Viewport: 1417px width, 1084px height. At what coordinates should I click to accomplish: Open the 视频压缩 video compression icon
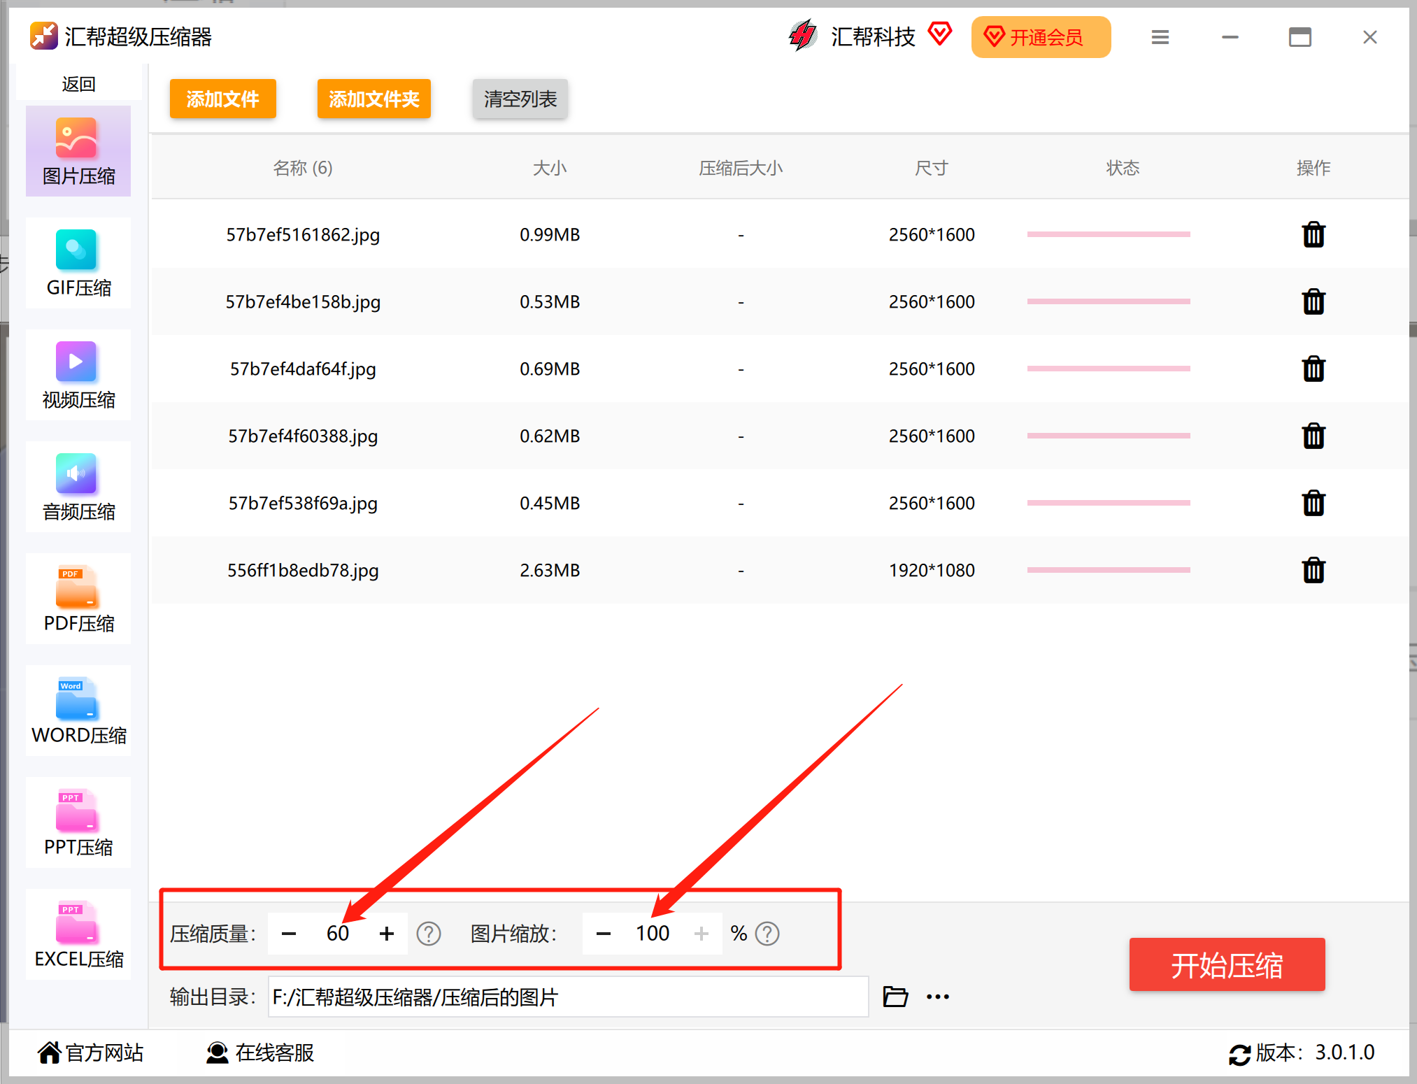76,362
